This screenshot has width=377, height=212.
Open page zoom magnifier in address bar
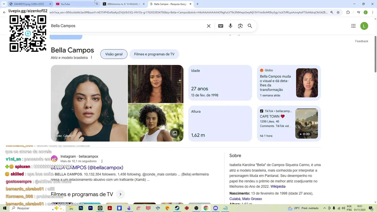tap(332, 12)
